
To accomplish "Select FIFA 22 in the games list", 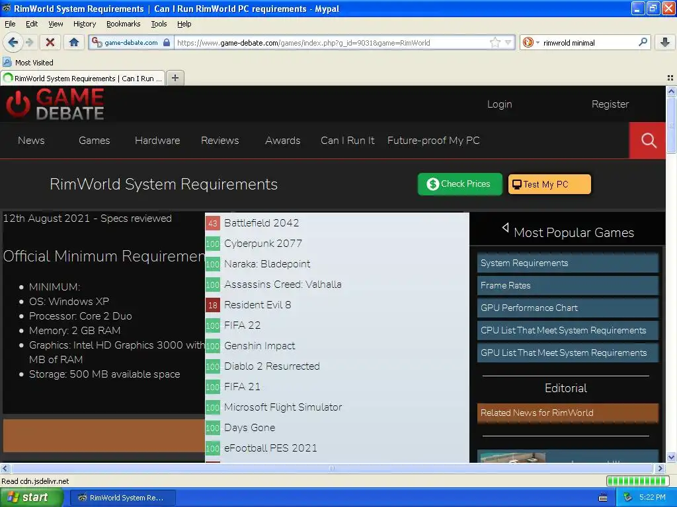I will click(242, 325).
